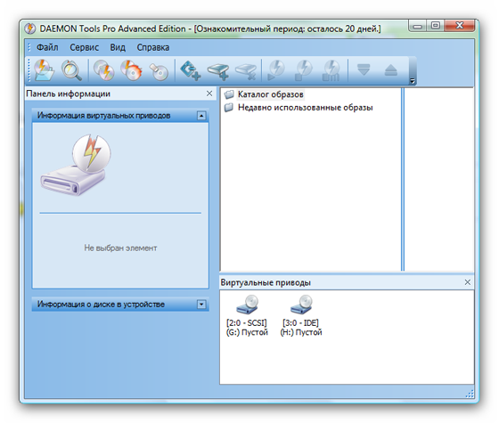
Task: Minimize the DAEMON Tools window
Action: 418,26
